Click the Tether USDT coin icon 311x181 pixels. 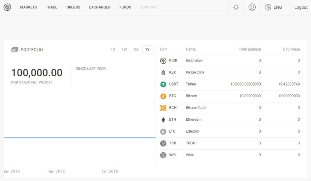(x=163, y=84)
